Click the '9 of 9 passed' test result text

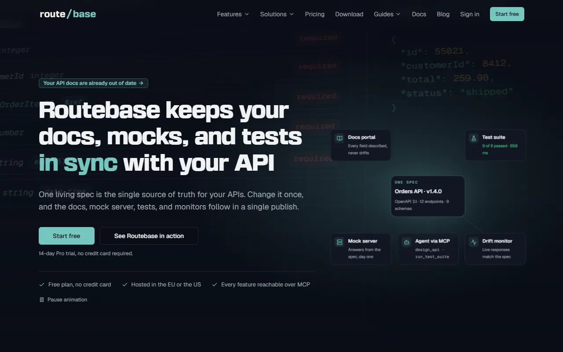coord(500,149)
